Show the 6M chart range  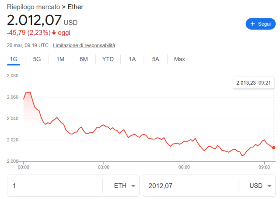pos(84,59)
